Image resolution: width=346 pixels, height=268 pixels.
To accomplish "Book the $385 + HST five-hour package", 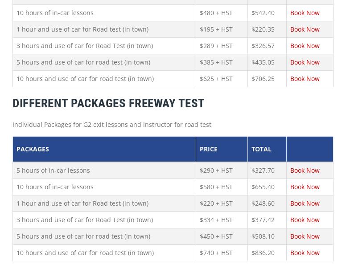I will click(305, 62).
